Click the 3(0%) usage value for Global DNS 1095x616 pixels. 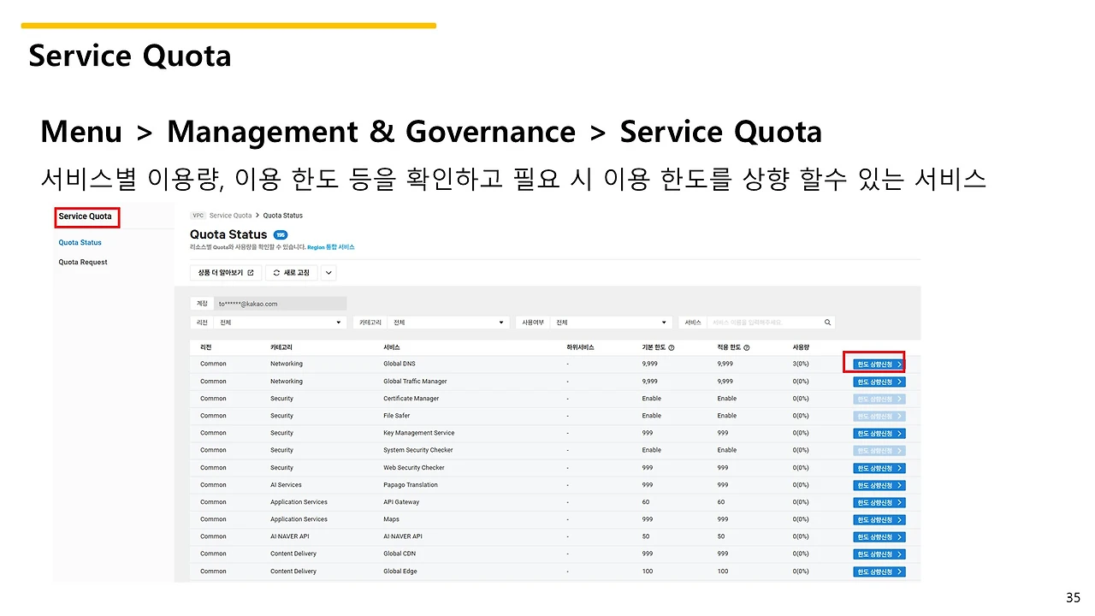(x=801, y=364)
